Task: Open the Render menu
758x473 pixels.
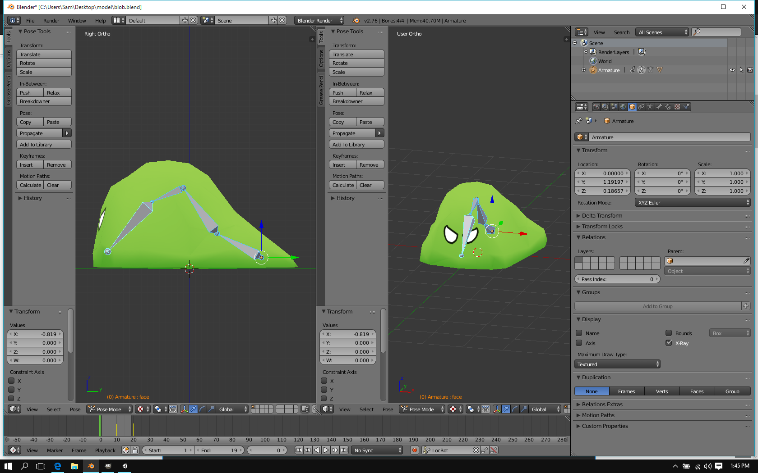Action: pyautogui.click(x=51, y=21)
